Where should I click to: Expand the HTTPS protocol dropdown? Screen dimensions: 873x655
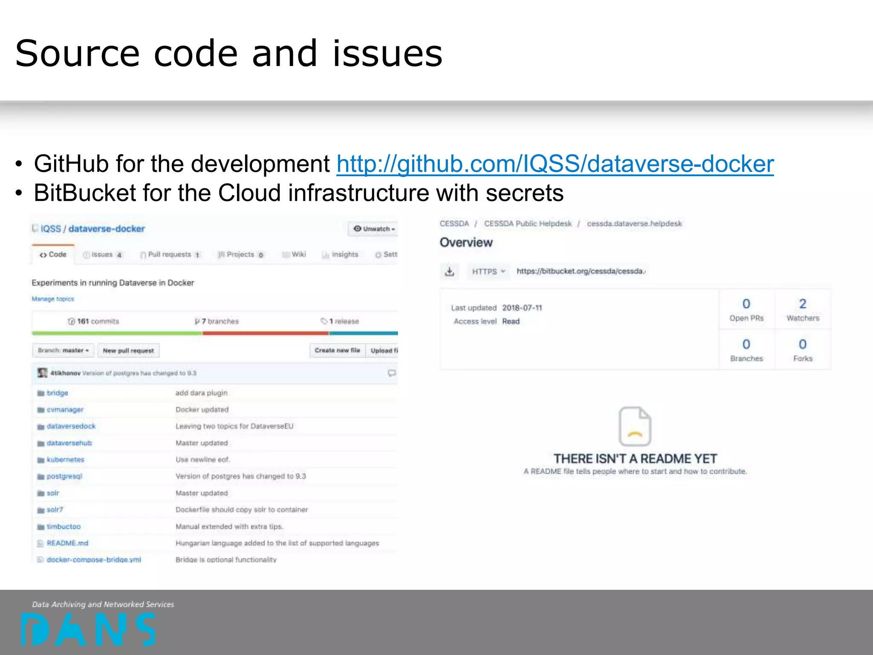[489, 271]
